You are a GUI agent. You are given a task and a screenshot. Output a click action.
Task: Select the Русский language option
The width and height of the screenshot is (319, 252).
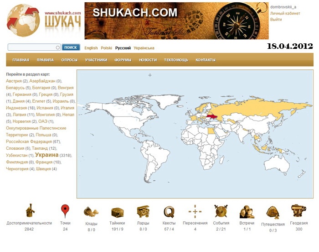click(123, 48)
